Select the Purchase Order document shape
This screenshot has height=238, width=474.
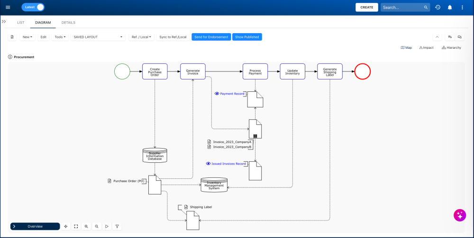[155, 185]
